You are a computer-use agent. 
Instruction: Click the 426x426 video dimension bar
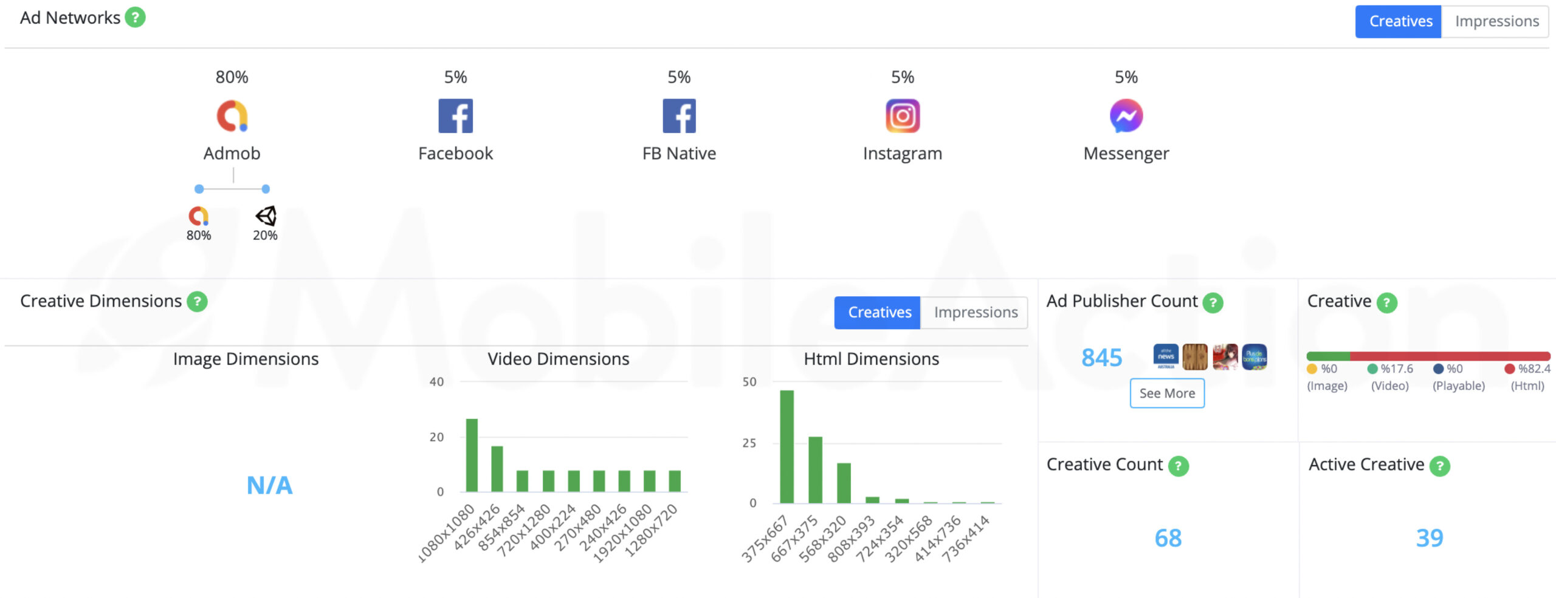point(497,469)
